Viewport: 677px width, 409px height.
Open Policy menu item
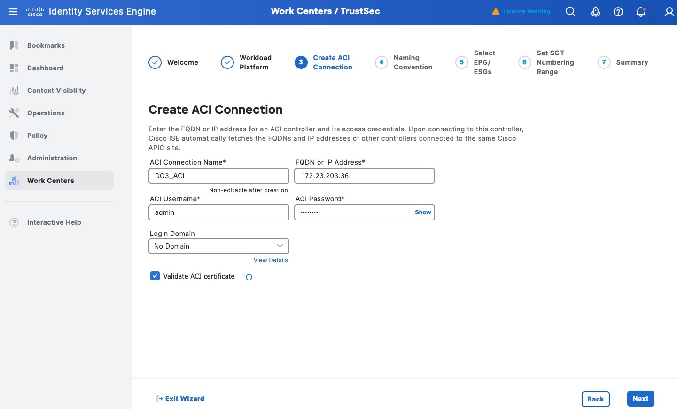[59, 136]
